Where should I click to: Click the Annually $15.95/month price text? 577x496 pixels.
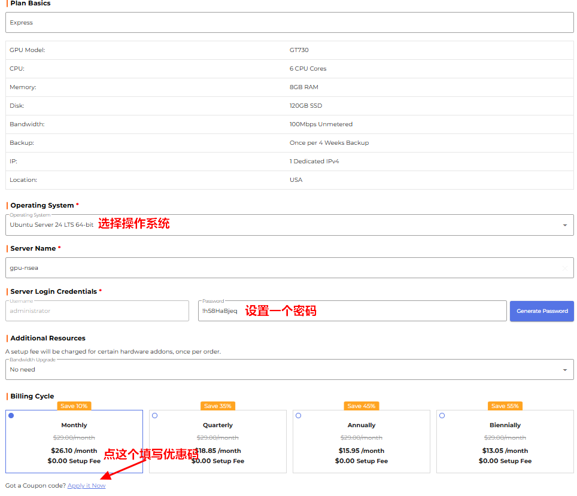point(361,451)
